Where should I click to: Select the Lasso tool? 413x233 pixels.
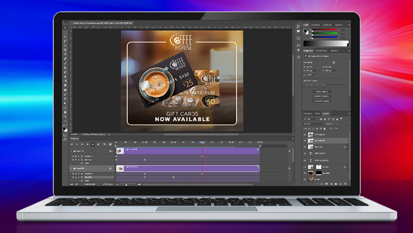[x=65, y=37]
